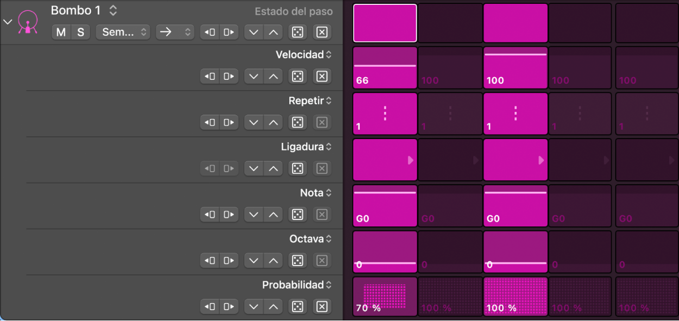The width and height of the screenshot is (679, 321).
Task: Click the 70 % probability step cell
Action: click(385, 297)
